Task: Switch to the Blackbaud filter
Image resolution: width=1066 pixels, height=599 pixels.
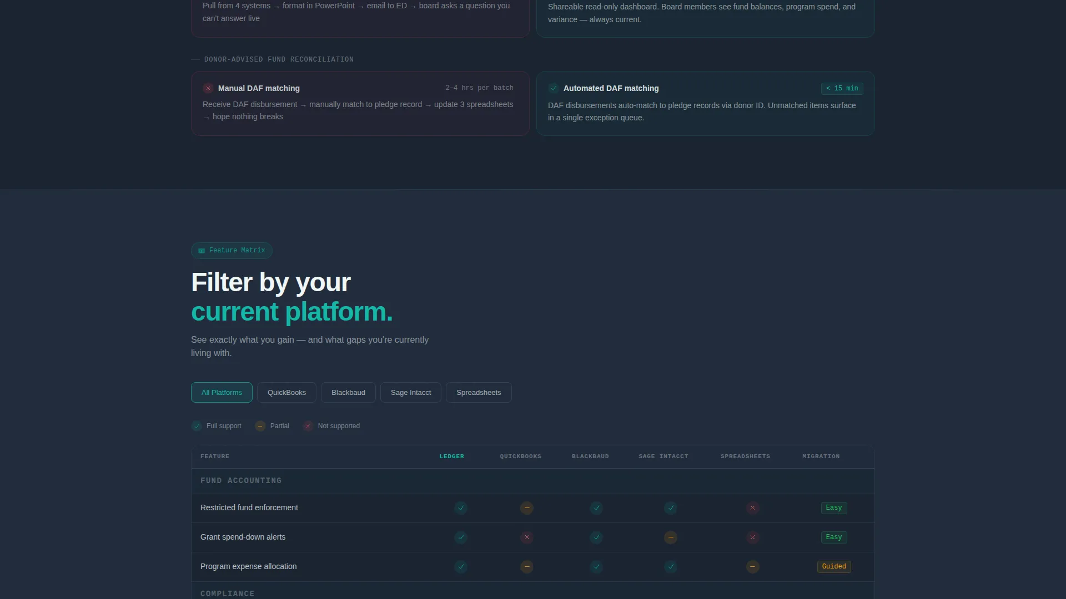Action: (348, 392)
